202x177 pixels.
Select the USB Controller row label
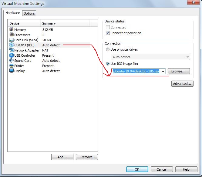(x=25, y=55)
